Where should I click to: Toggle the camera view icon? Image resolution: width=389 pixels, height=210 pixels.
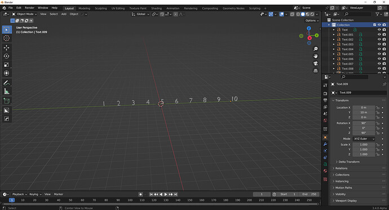tap(316, 64)
